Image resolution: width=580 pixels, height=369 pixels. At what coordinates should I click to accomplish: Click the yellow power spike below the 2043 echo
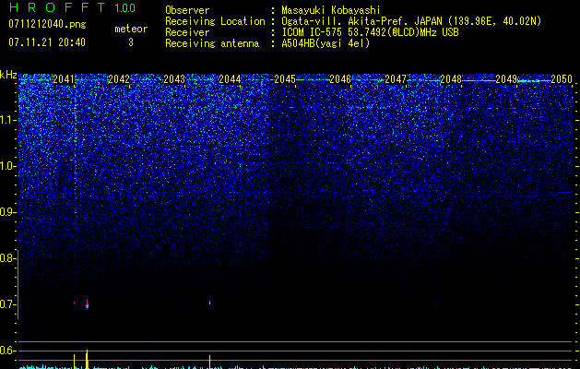[209, 362]
